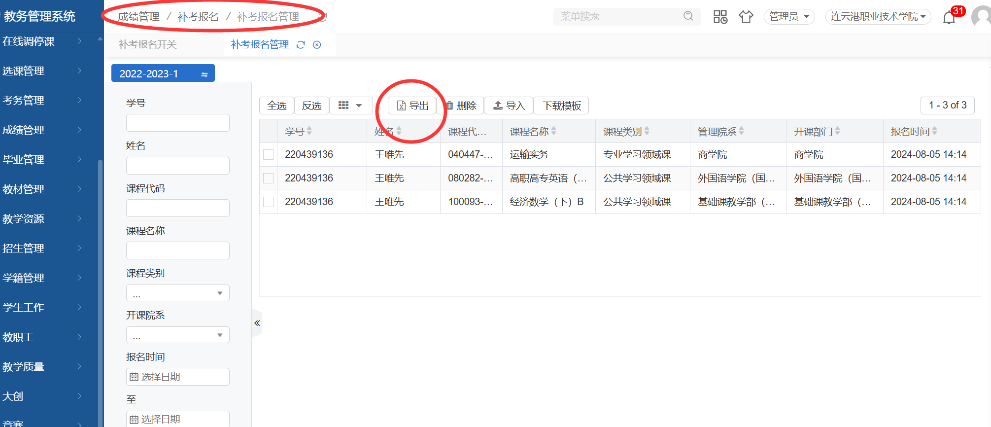This screenshot has height=427, width=991.
Task: Refresh the 补考报名管理 tab
Action: click(301, 45)
